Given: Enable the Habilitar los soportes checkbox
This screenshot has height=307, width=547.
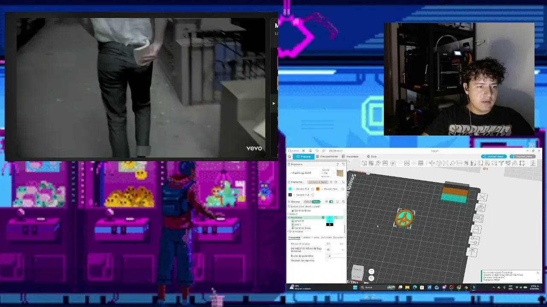Looking at the screenshot, I should pos(327,261).
